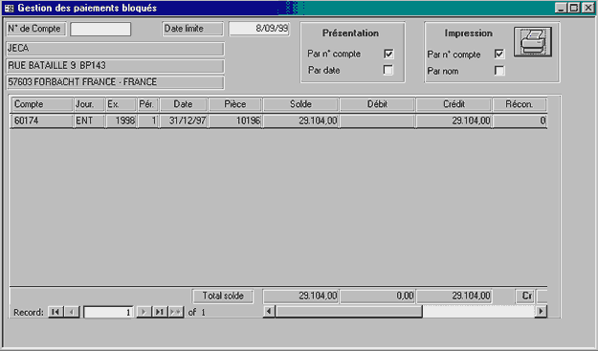Image resolution: width=598 pixels, height=351 pixels.
Task: Select date cell 31/12/97
Action: point(184,121)
